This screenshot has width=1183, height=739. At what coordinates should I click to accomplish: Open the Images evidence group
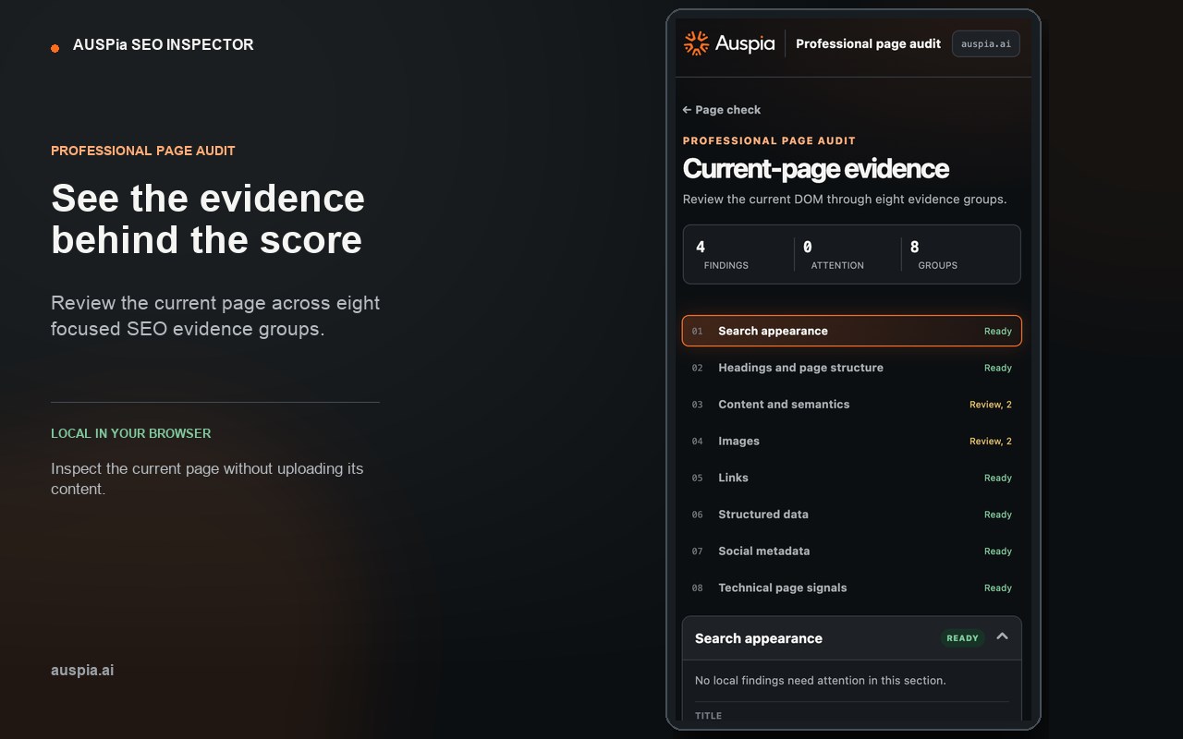coord(852,441)
